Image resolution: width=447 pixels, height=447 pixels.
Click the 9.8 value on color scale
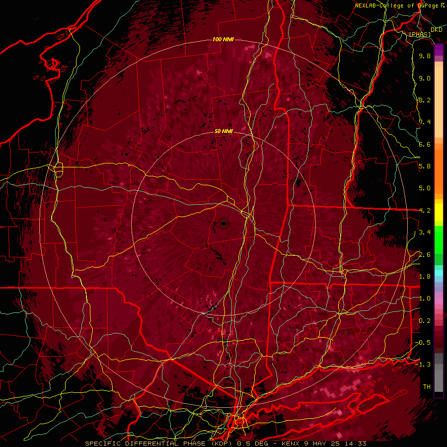point(425,56)
